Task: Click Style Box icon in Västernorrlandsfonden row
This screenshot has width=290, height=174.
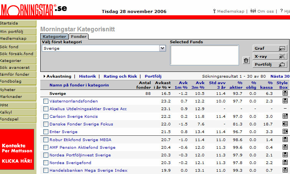Action: (285, 101)
